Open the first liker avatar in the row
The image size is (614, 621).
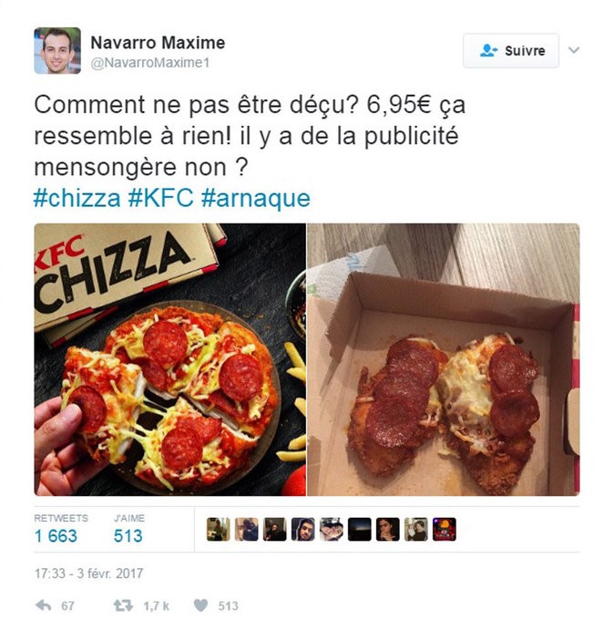click(x=218, y=529)
